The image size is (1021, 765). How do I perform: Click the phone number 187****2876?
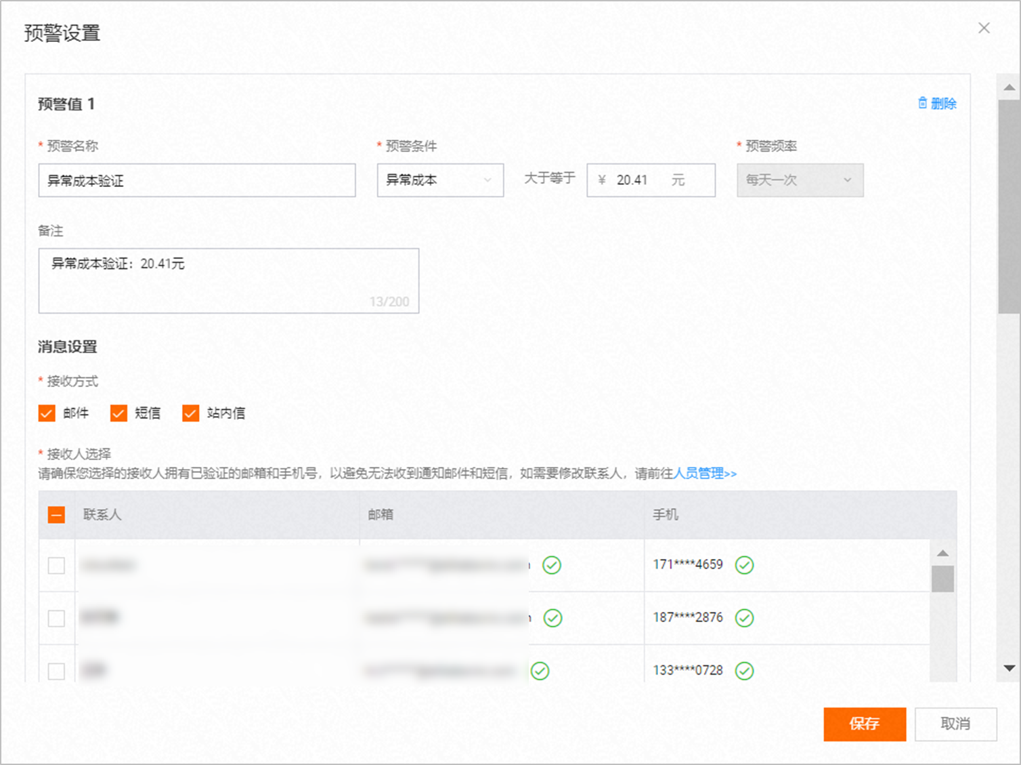pos(688,617)
